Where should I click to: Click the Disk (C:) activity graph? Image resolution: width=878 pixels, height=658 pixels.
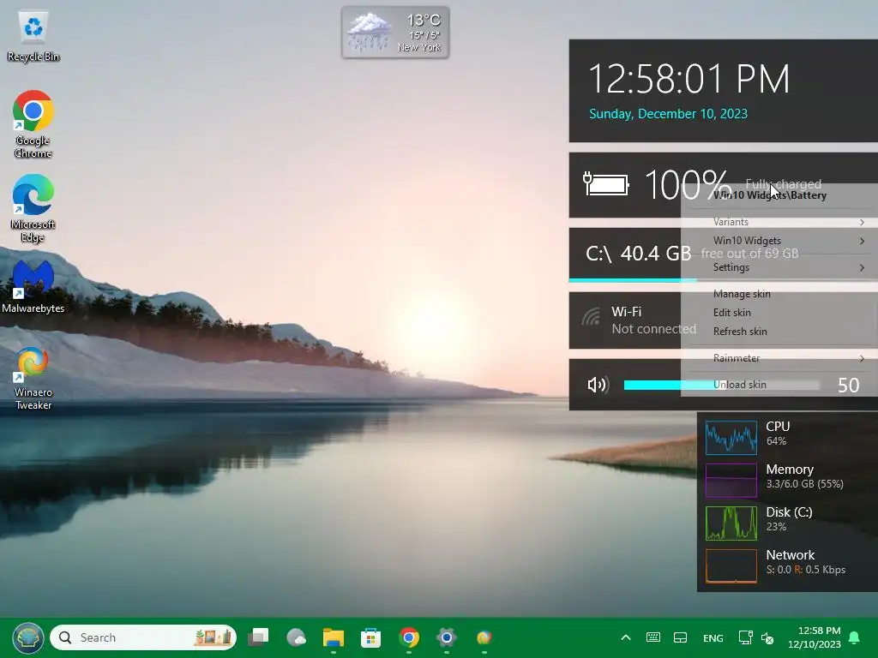click(x=731, y=523)
